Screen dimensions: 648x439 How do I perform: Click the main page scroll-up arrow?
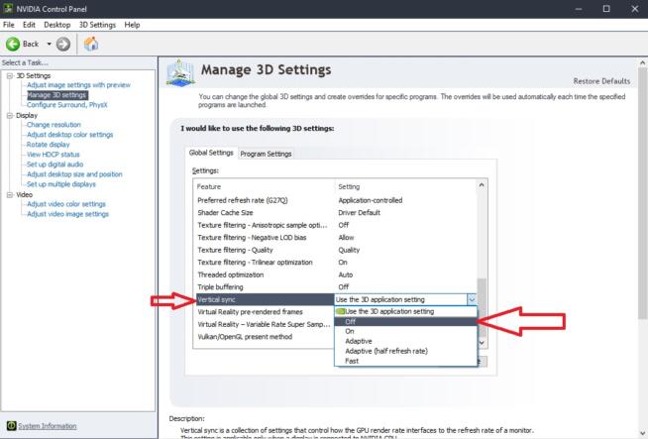643,62
